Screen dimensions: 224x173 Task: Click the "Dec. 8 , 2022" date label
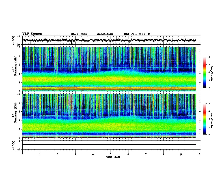[x=79, y=34]
